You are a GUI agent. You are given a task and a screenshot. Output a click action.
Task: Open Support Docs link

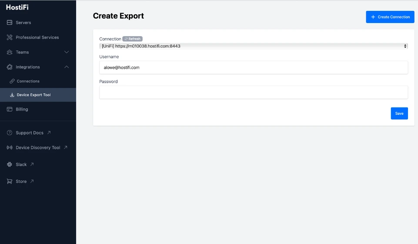29,133
